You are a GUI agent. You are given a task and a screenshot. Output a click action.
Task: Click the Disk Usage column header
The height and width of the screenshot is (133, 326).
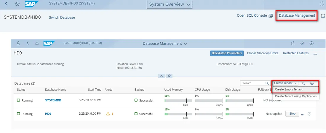[x=233, y=90]
